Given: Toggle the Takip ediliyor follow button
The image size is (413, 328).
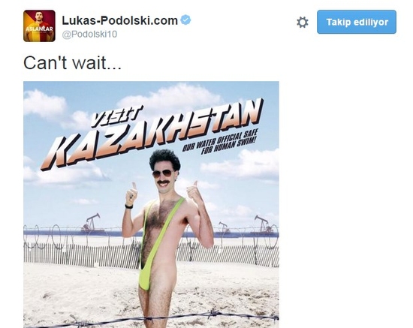Looking at the screenshot, I should 357,22.
